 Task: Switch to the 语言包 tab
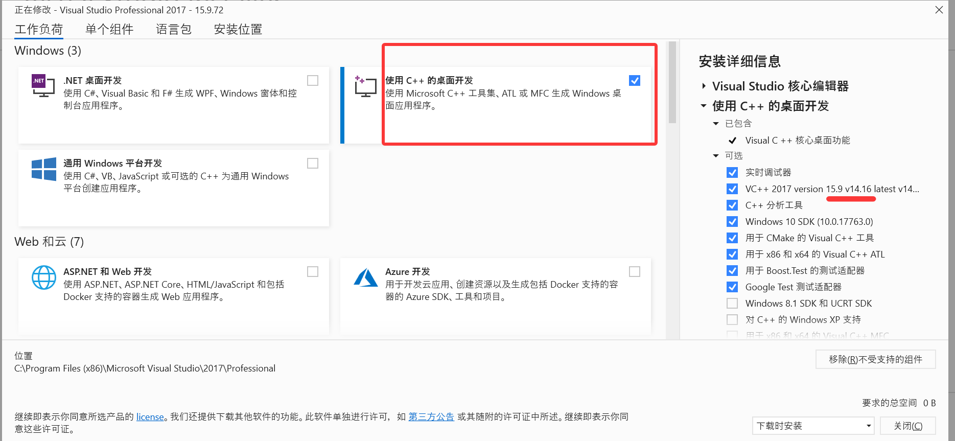pos(174,29)
